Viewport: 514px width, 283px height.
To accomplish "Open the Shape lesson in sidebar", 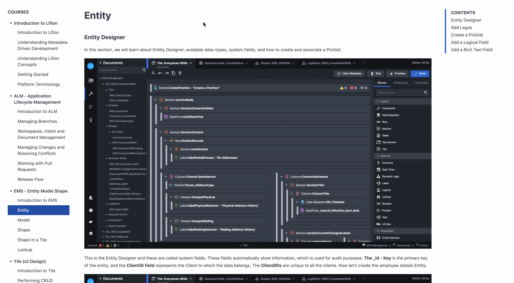I will [24, 230].
